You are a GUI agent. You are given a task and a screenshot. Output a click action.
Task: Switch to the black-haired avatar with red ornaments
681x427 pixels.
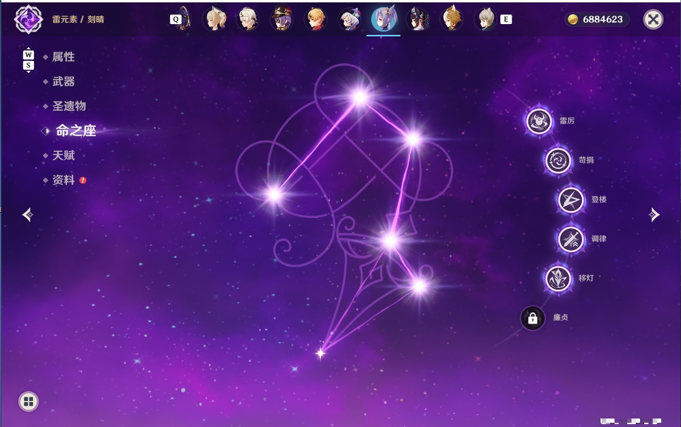coord(418,19)
